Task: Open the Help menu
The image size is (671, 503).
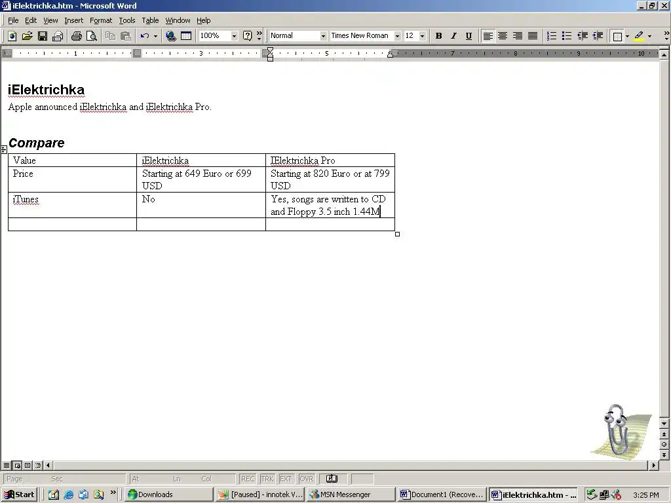Action: 204,20
